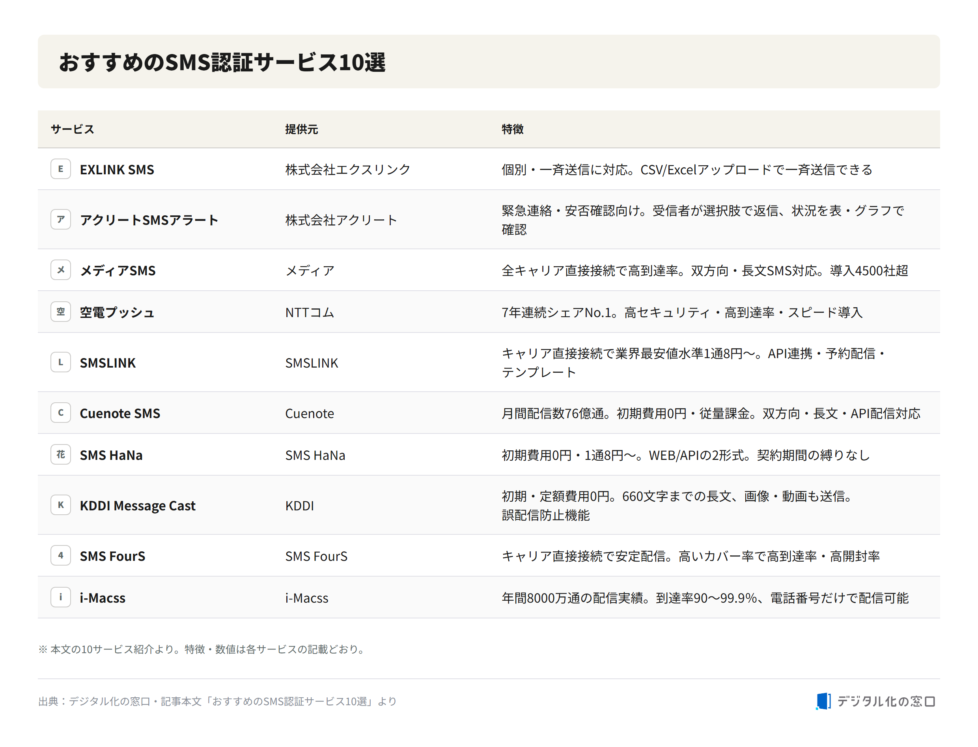Click the 特徴 column header
Image resolution: width=978 pixels, height=747 pixels.
[x=512, y=129]
